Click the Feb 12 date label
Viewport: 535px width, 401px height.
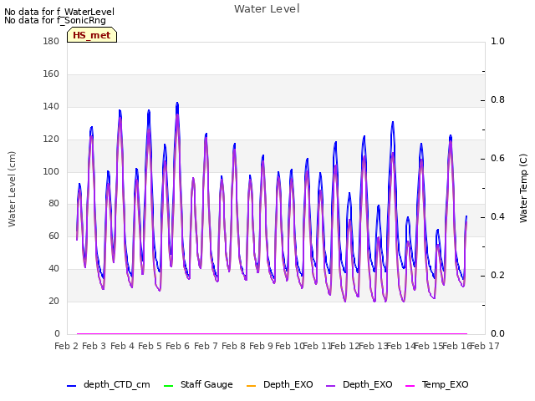pyautogui.click(x=345, y=346)
